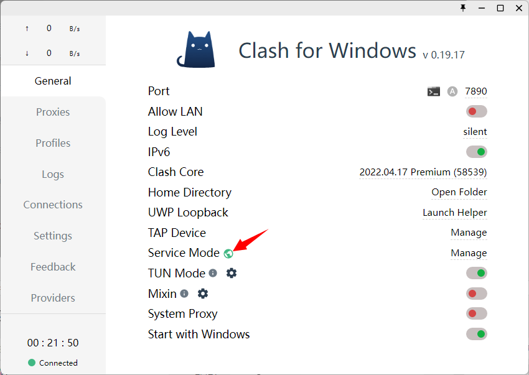This screenshot has width=529, height=375.
Task: Turn on the System Proxy toggle
Action: [x=476, y=313]
